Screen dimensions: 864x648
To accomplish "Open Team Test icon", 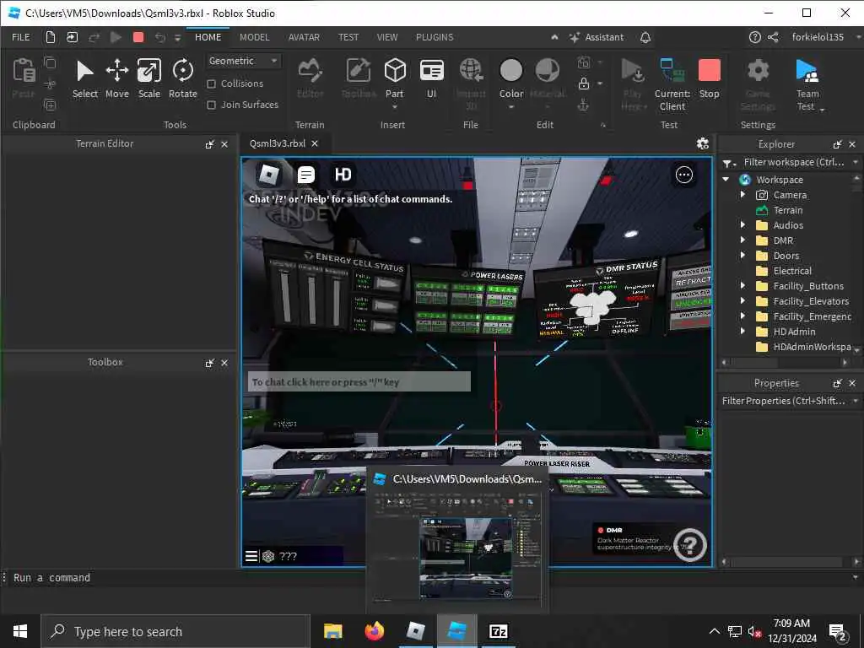I will tap(807, 84).
